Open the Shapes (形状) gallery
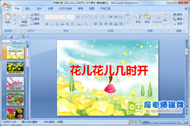Screen dimensions: 190x126 click(x=138, y=20)
